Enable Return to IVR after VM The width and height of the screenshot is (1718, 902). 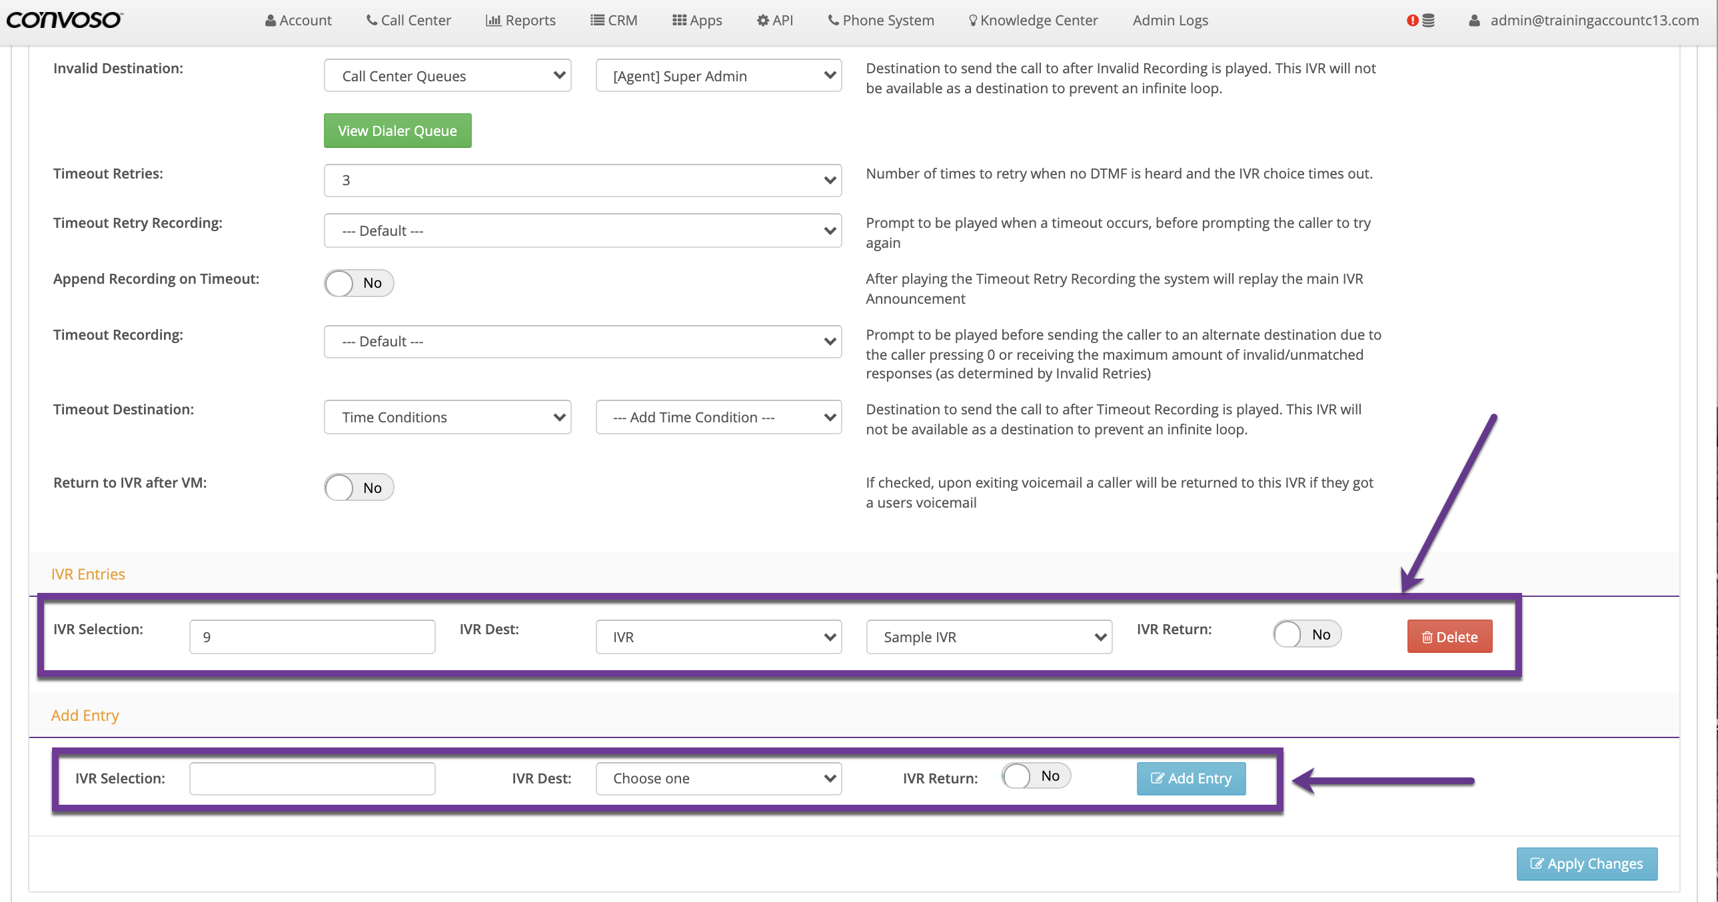(359, 488)
